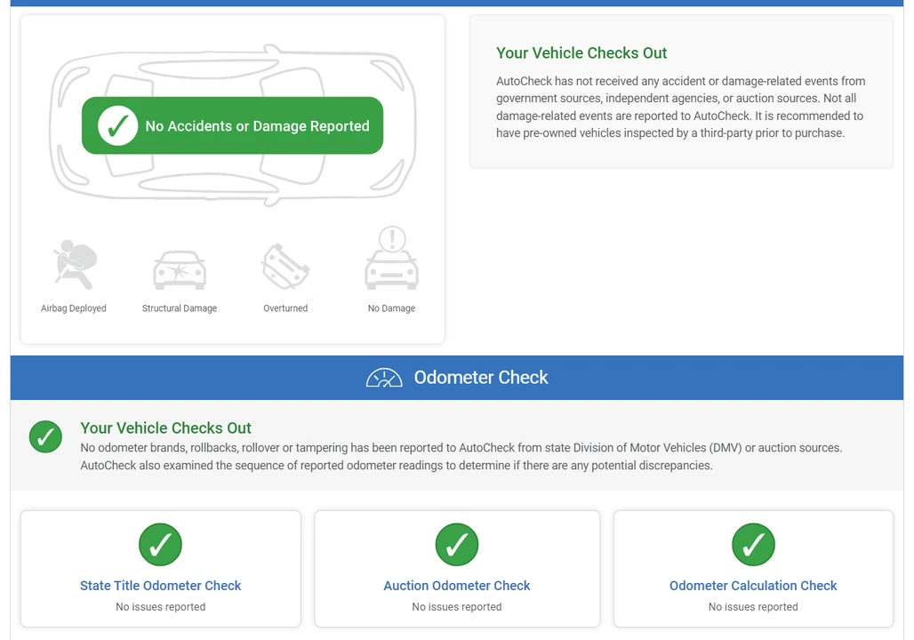Click checkmark above Auction Odometer Check

click(457, 544)
